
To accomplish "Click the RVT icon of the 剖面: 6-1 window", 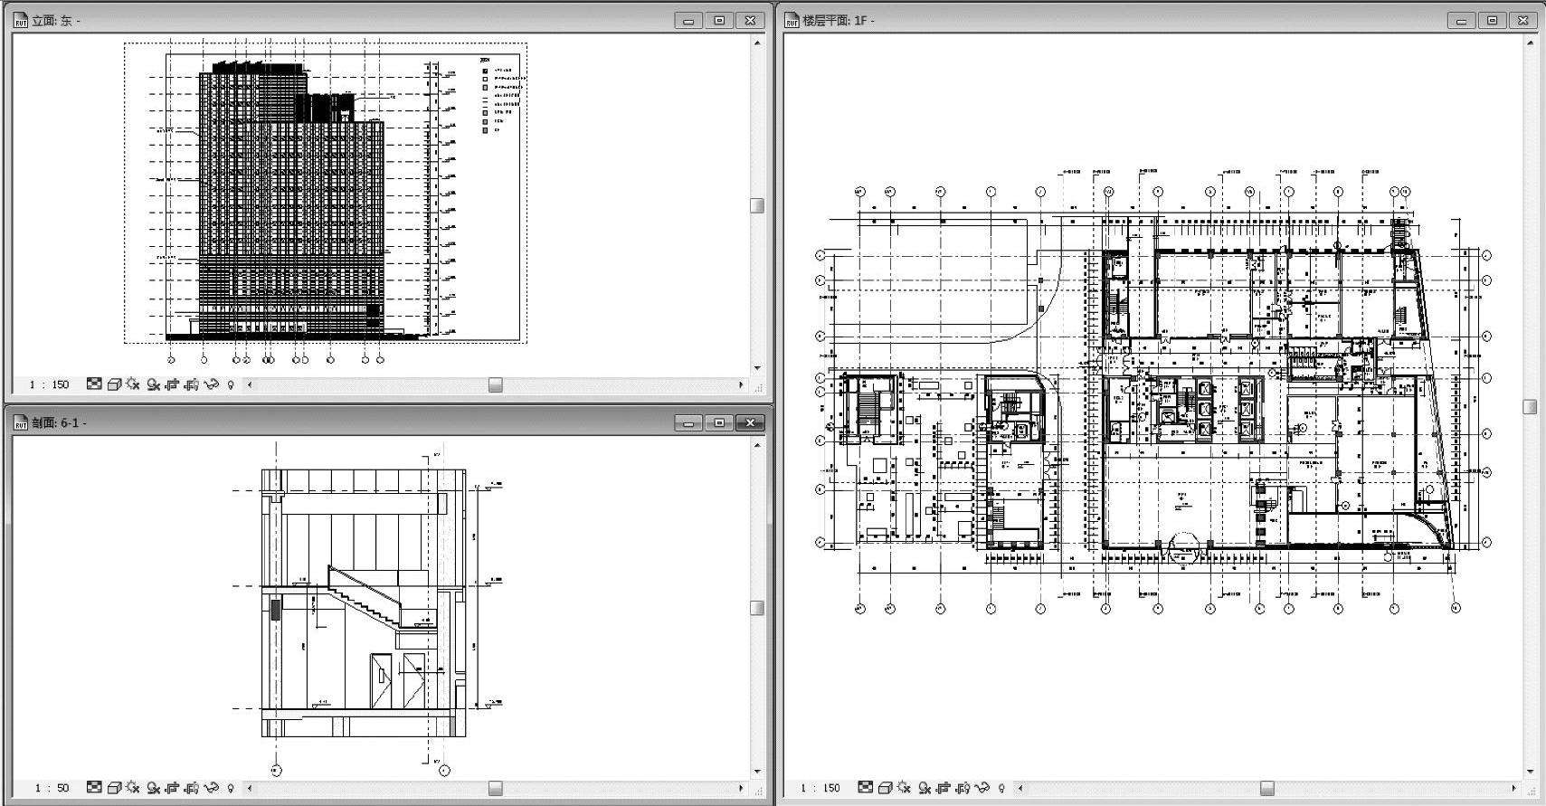I will [x=21, y=422].
